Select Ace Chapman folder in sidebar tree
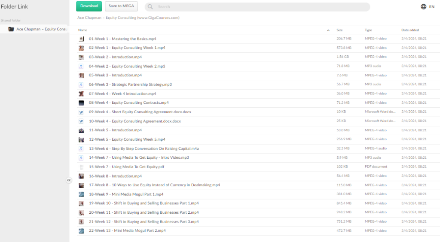 [41, 29]
